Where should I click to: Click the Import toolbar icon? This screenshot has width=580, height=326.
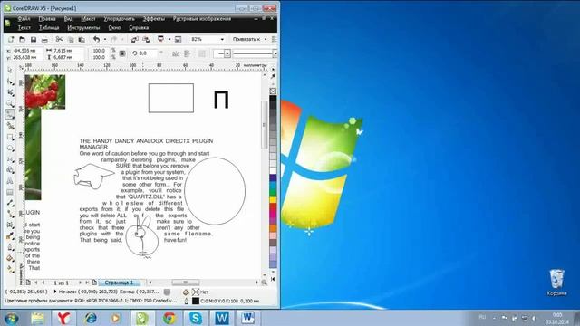135,39
